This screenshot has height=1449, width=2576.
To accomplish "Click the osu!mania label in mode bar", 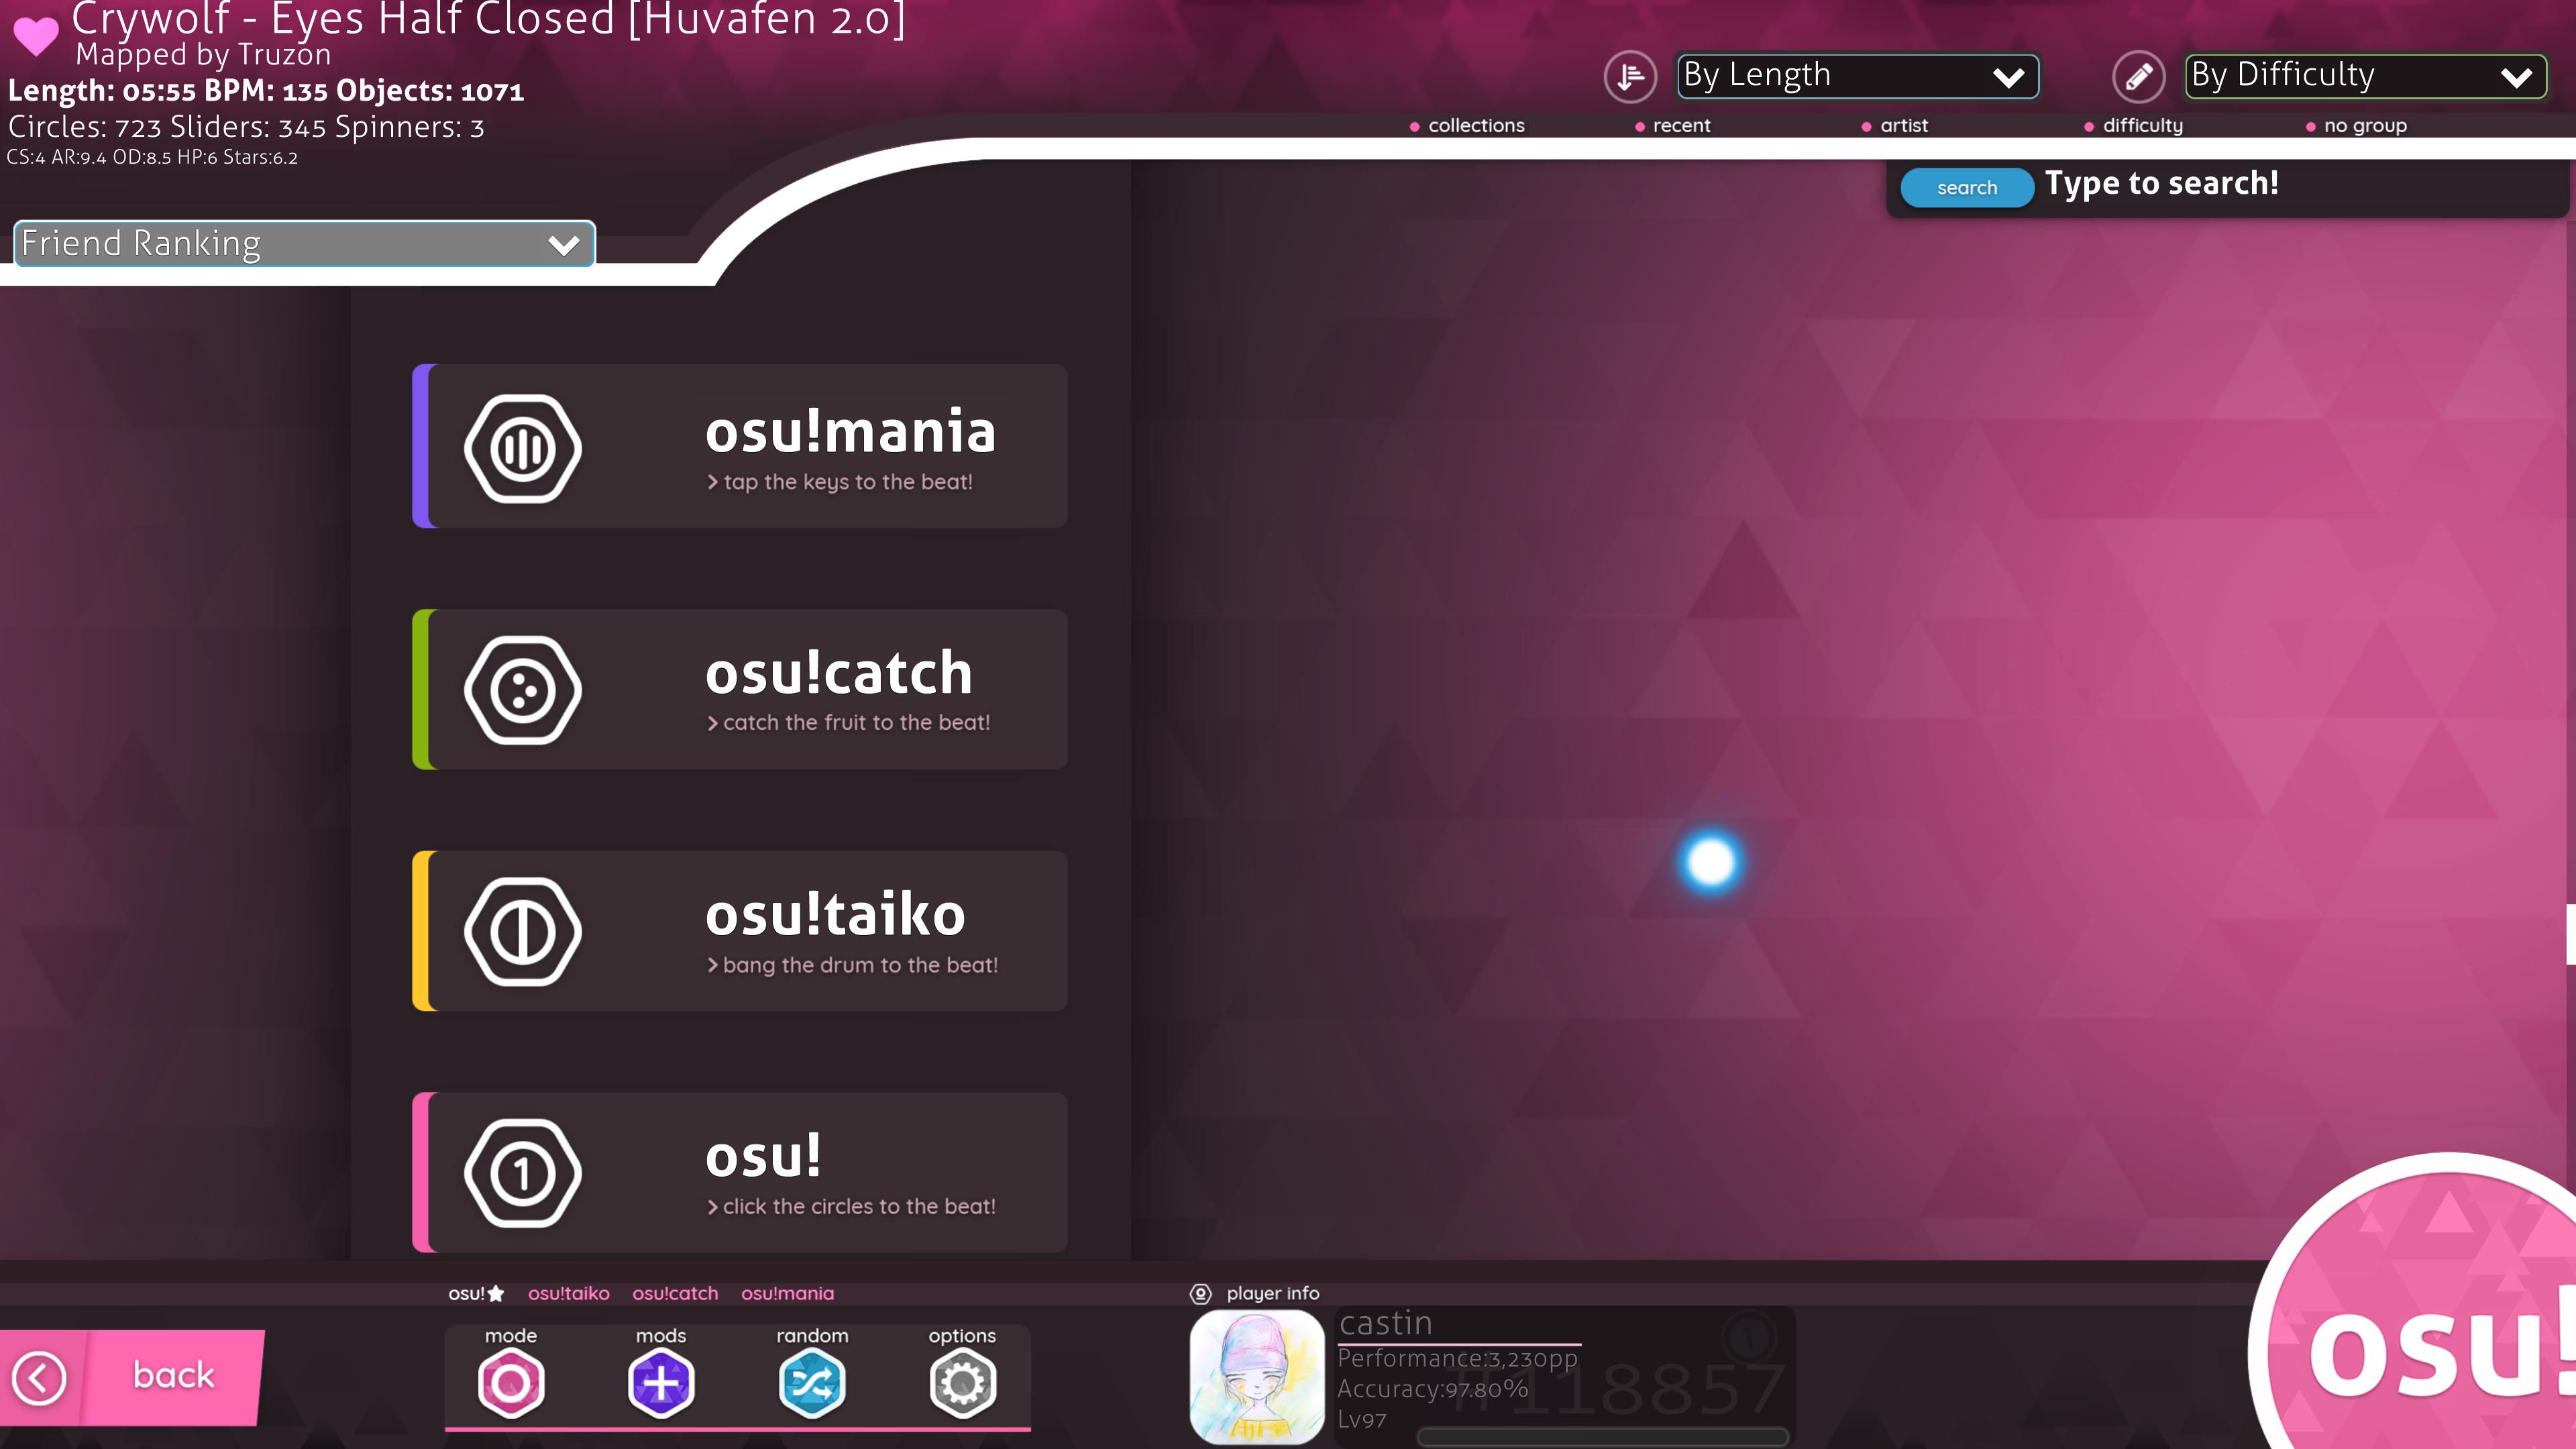I will coord(787,1293).
